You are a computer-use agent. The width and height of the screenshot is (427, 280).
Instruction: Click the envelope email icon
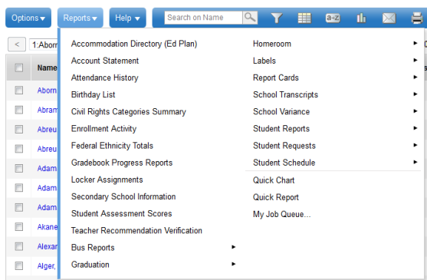(x=389, y=18)
